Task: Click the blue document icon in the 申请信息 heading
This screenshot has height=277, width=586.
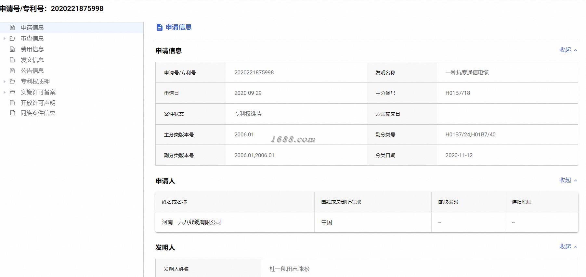Action: pyautogui.click(x=159, y=27)
